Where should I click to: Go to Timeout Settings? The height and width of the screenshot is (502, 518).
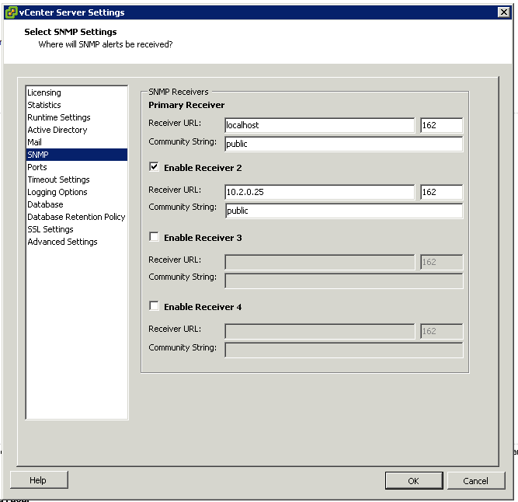point(76,180)
